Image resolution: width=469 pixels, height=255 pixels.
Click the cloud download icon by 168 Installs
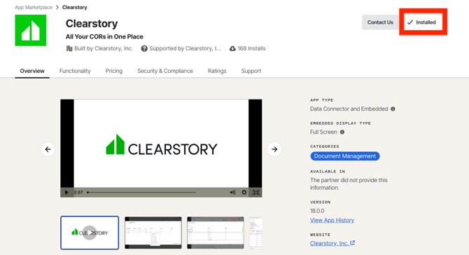point(232,48)
